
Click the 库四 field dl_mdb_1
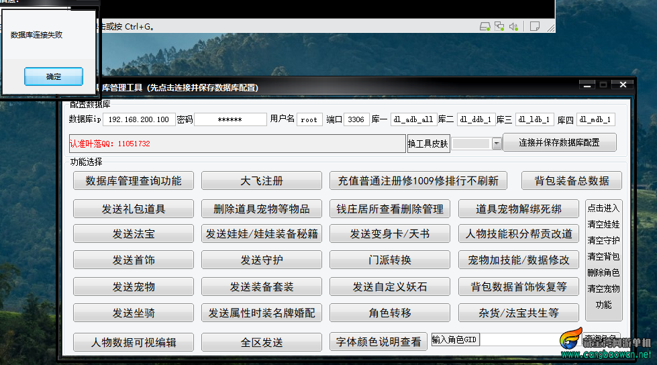point(595,119)
